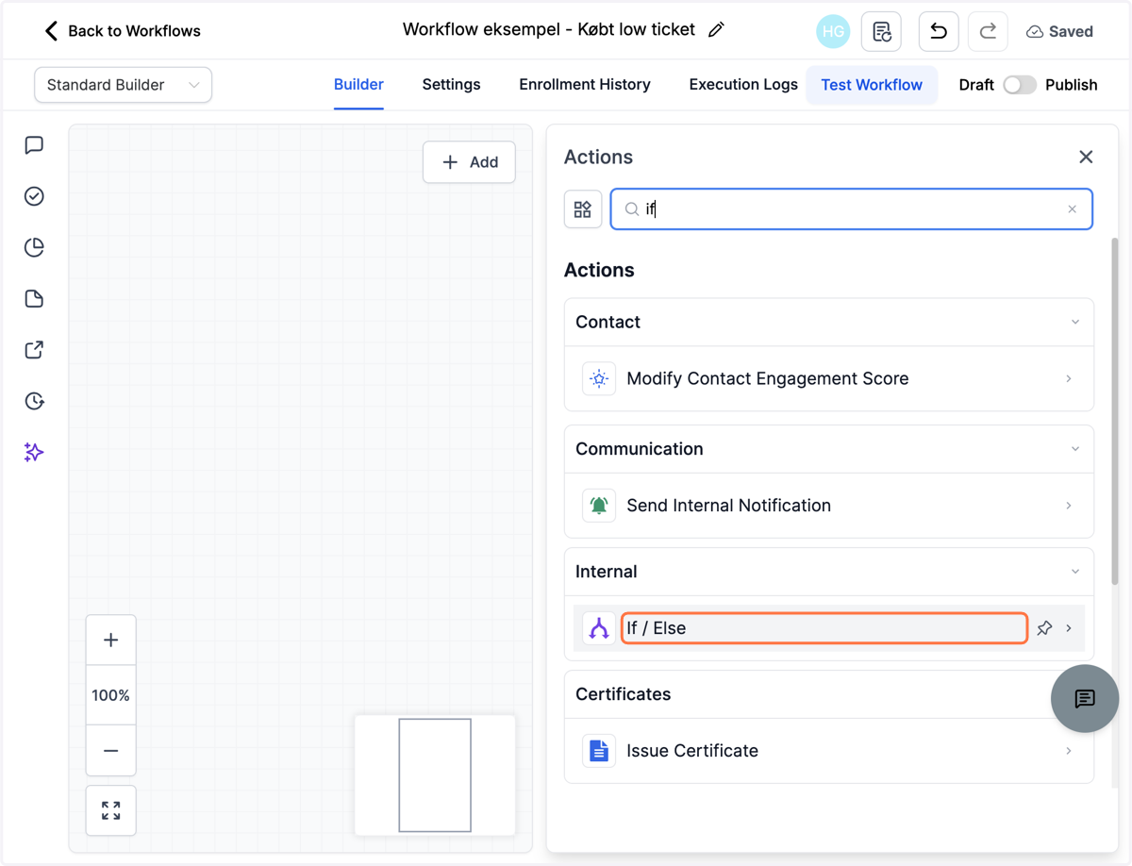Toggle Draft to Publish switch
The width and height of the screenshot is (1132, 866).
coord(1019,85)
